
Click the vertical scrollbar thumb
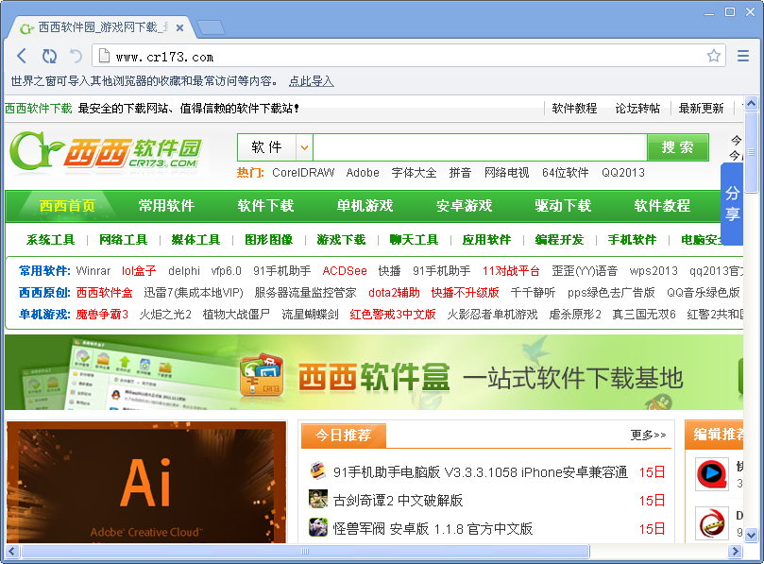tap(751, 152)
